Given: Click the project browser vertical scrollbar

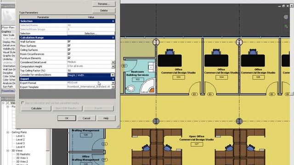Looking at the screenshot, I should point(48,139).
